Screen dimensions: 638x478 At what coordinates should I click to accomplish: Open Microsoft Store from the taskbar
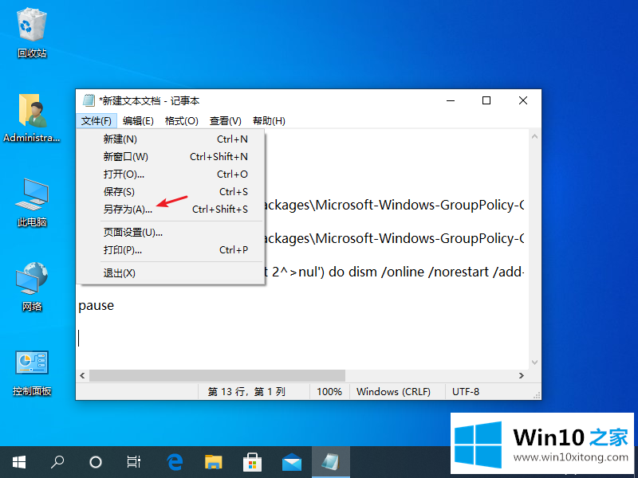tap(252, 461)
